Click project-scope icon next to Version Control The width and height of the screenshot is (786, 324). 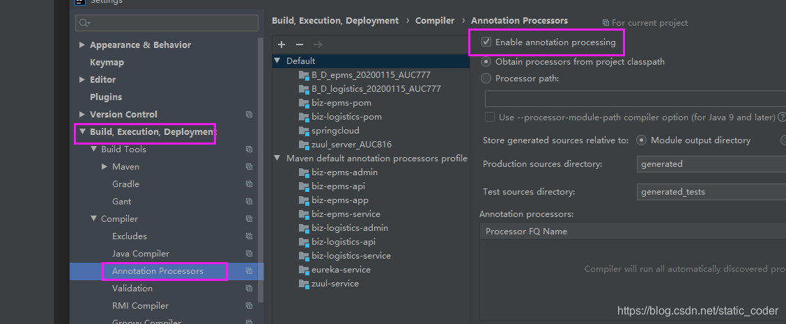coord(249,114)
